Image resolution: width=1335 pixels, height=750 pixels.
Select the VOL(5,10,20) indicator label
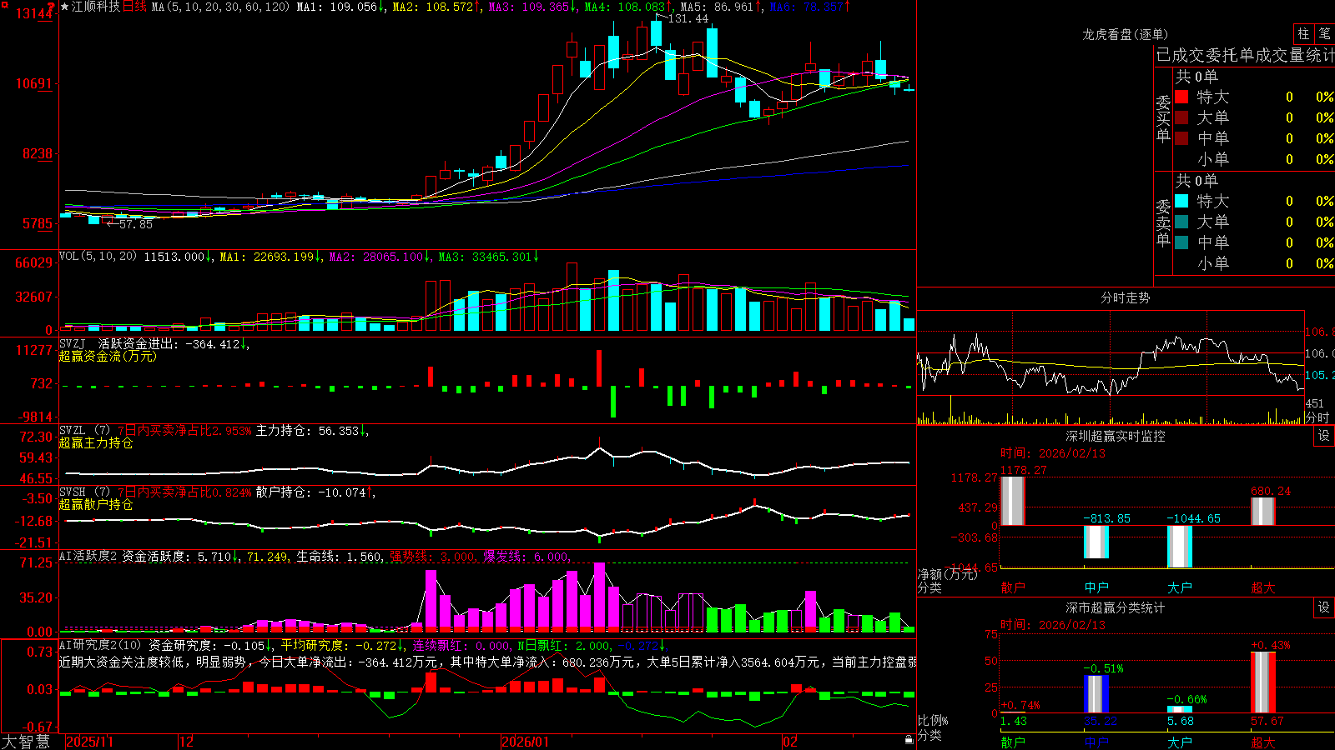click(x=98, y=256)
